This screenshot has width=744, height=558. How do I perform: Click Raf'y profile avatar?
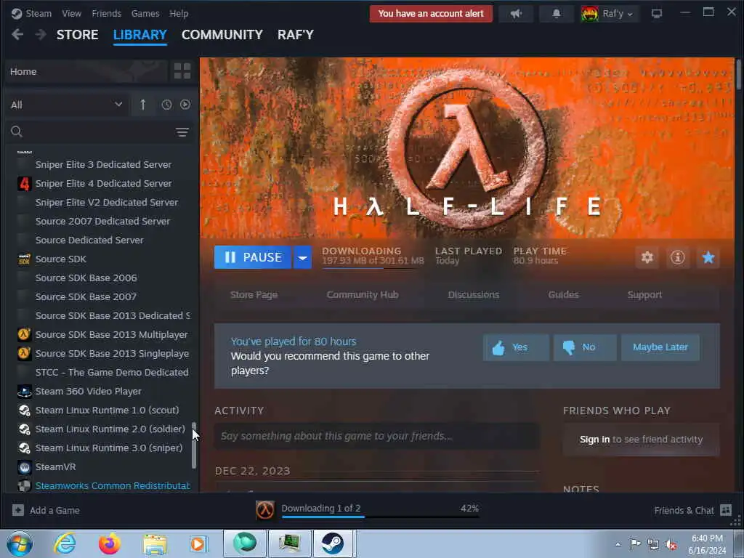(x=590, y=14)
